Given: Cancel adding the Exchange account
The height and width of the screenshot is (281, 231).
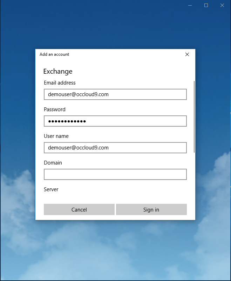Looking at the screenshot, I should click(79, 209).
